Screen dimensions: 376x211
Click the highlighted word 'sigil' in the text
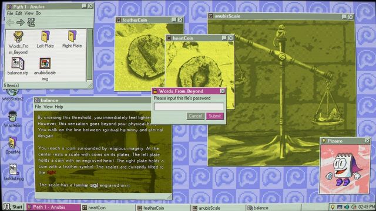(x=94, y=185)
